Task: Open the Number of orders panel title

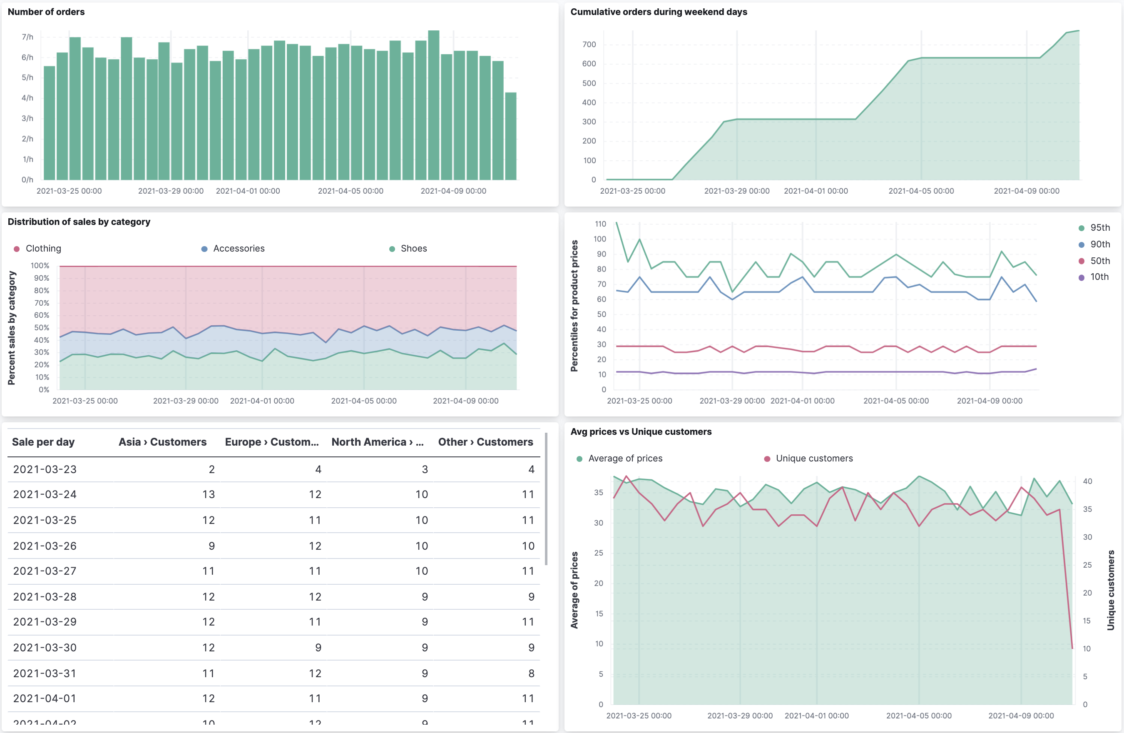Action: tap(46, 12)
